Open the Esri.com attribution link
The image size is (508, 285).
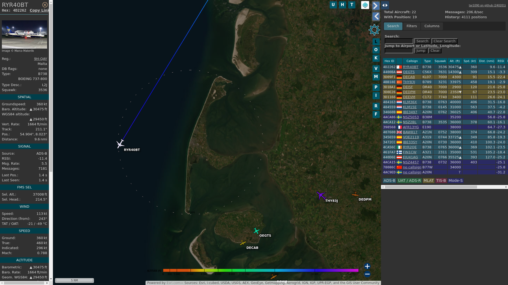coord(173,283)
